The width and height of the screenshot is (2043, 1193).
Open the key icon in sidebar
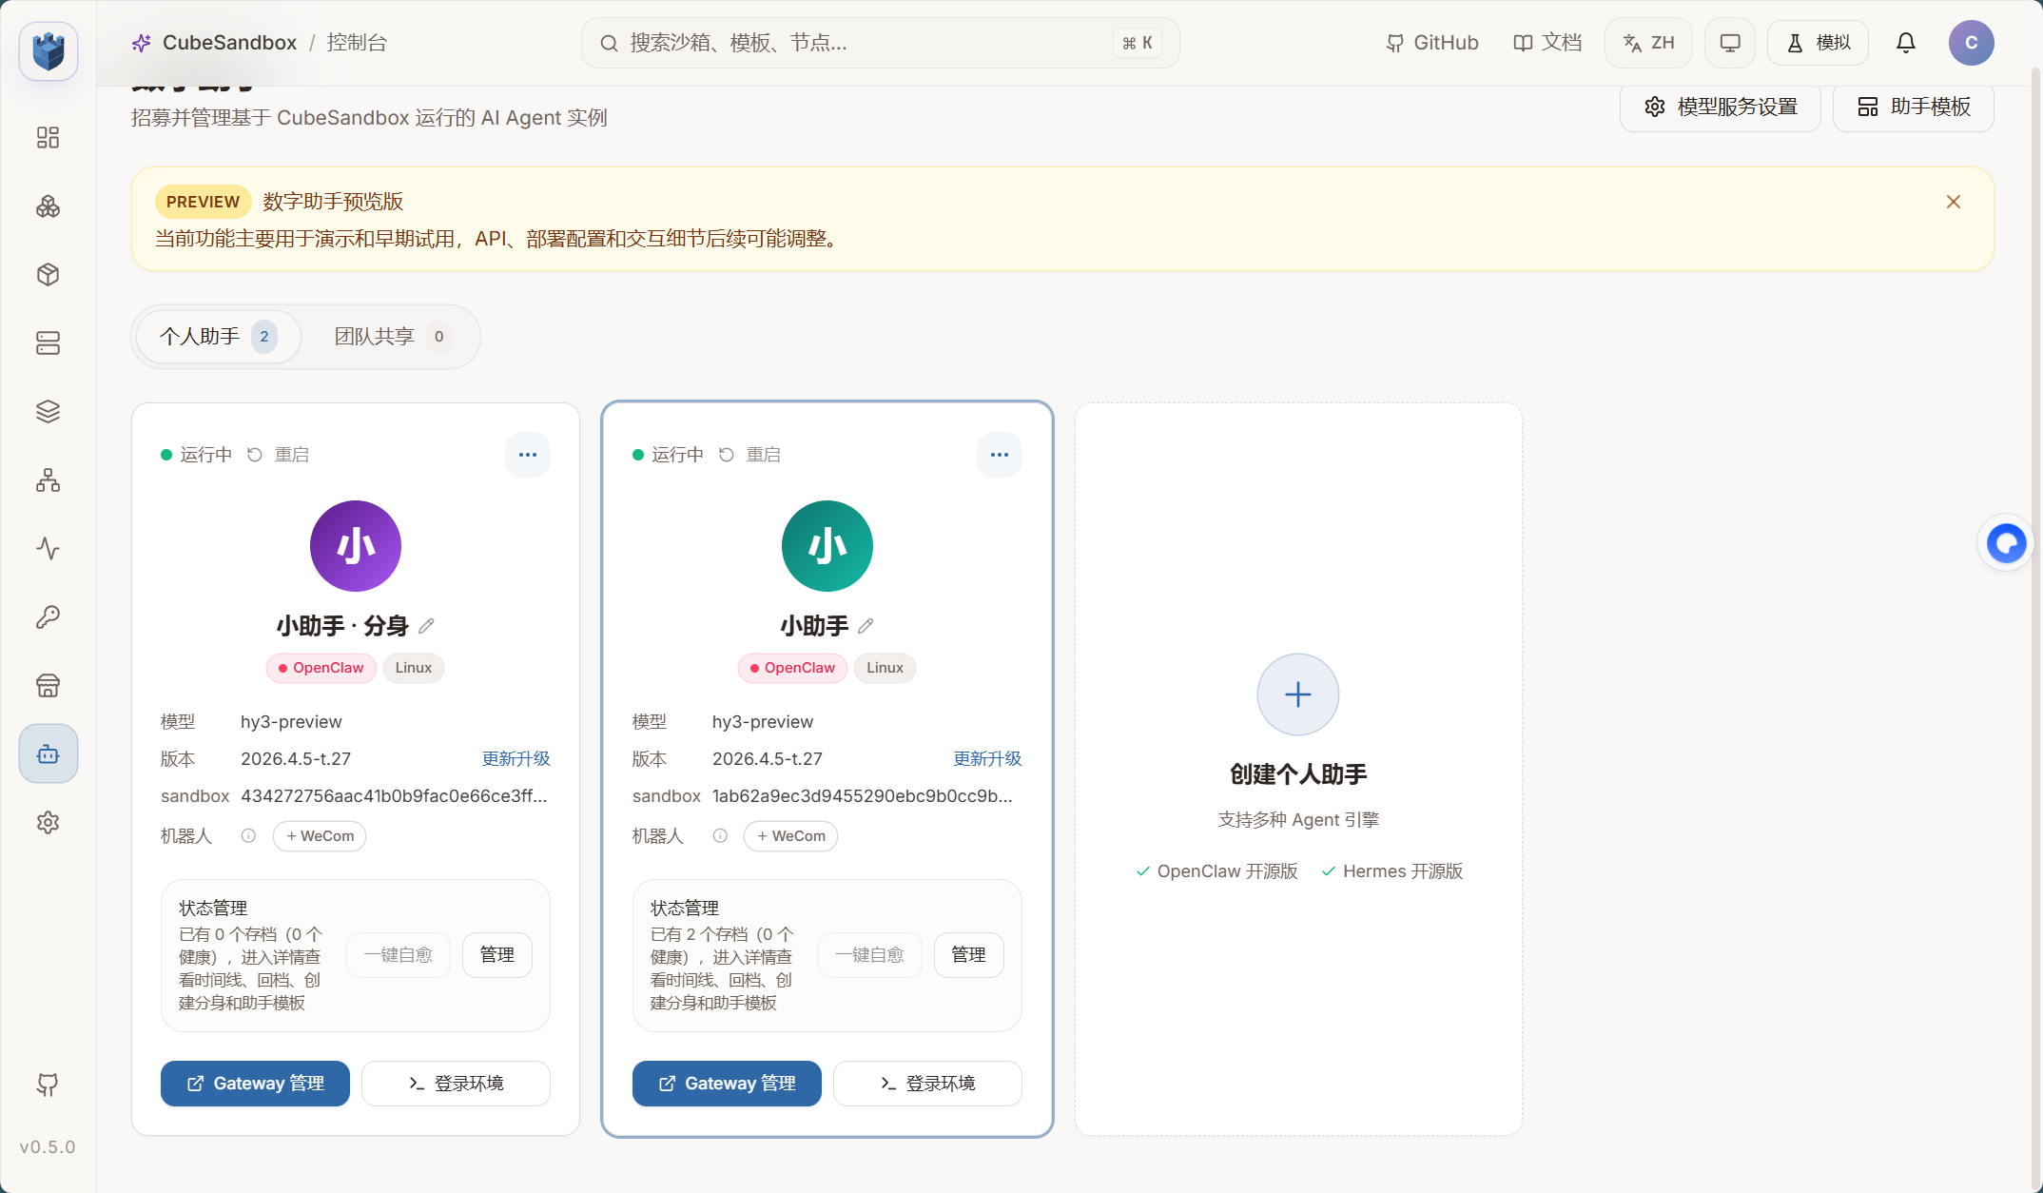point(49,617)
